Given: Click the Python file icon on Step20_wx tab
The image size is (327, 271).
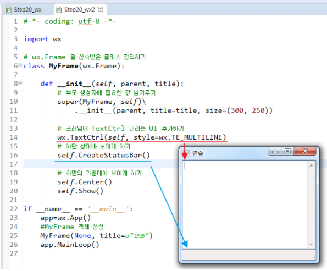Looking at the screenshot, I should click(x=9, y=10).
